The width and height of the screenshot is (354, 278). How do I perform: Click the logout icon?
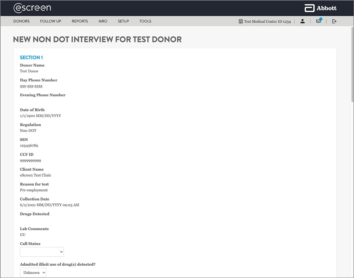334,21
